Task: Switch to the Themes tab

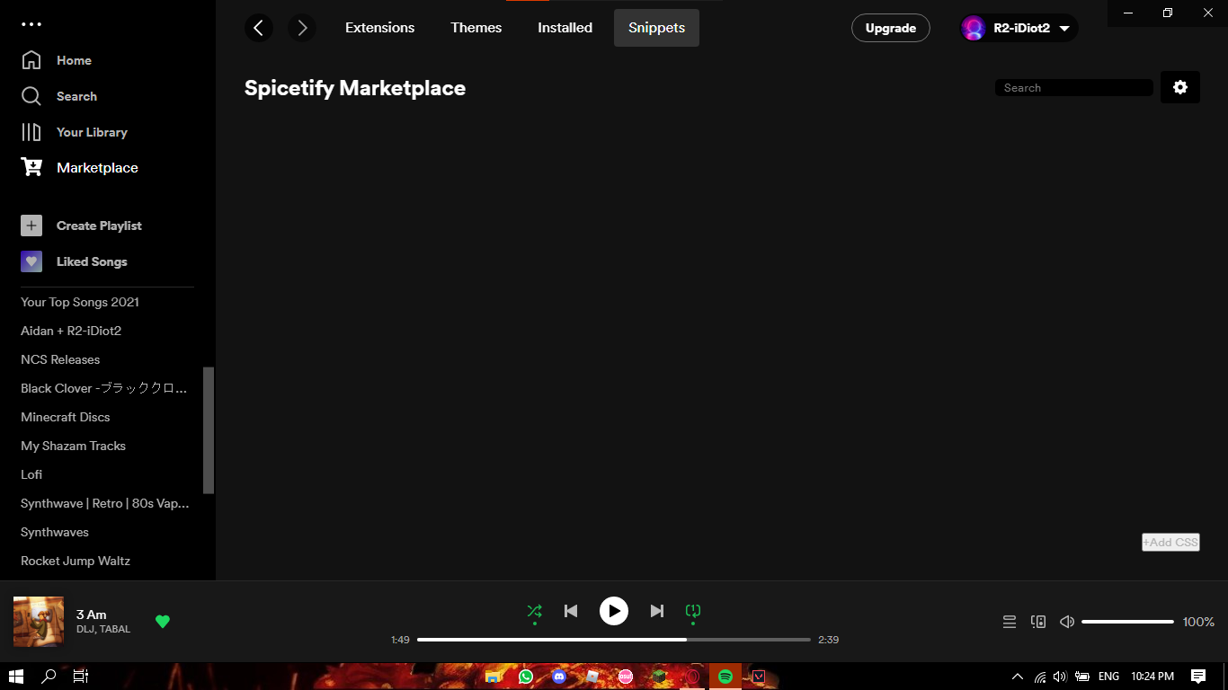Action: point(476,28)
